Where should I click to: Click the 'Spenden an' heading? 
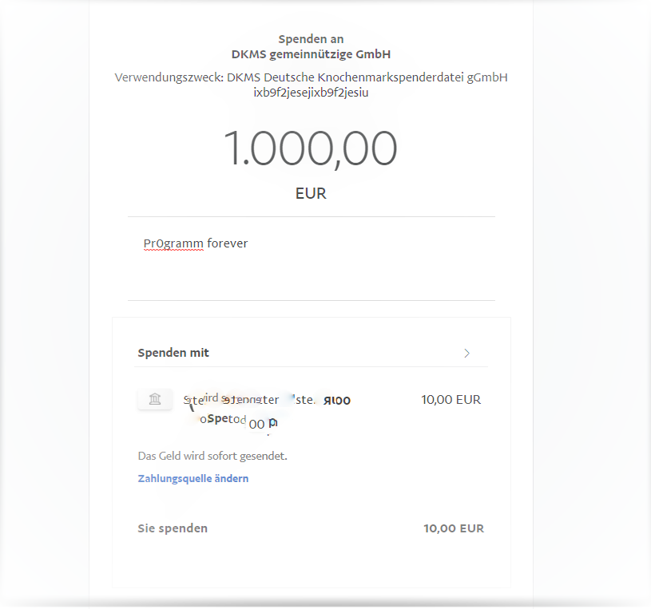pos(311,39)
